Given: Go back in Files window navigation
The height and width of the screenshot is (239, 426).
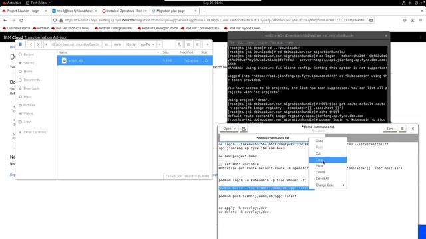Looking at the screenshot, I should 31,44.
